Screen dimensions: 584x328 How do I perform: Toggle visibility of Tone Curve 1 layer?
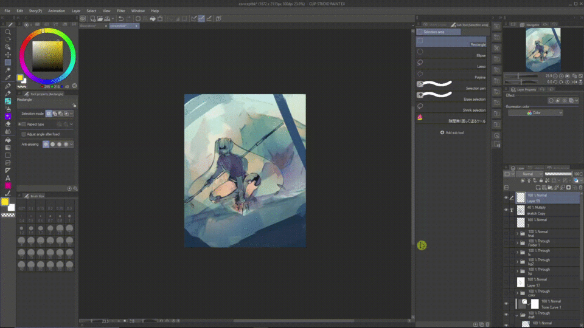click(506, 304)
